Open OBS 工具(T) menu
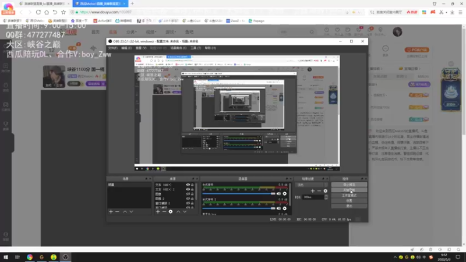 [196, 48]
